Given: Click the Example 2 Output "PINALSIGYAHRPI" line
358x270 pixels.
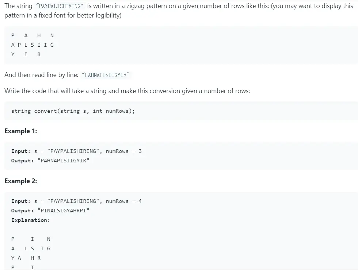Looking at the screenshot, I should (x=50, y=211).
